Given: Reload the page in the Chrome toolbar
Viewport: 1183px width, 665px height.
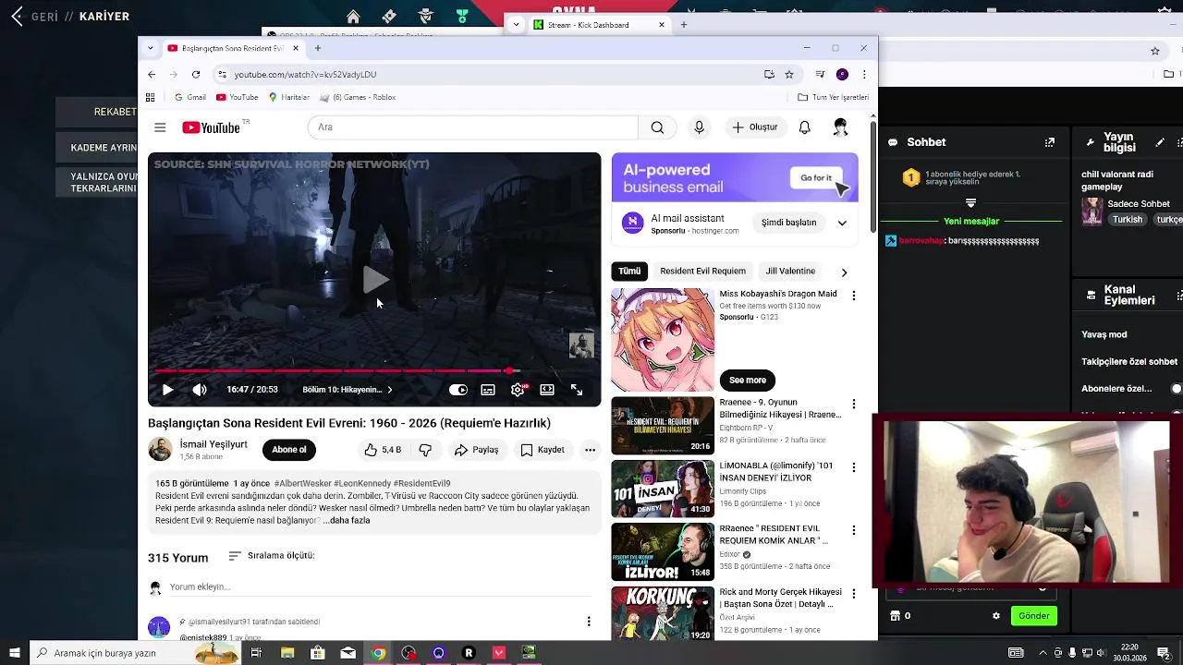Looking at the screenshot, I should tap(196, 75).
